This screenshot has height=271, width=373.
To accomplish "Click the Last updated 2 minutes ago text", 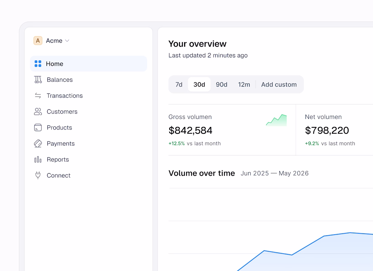I will (208, 55).
